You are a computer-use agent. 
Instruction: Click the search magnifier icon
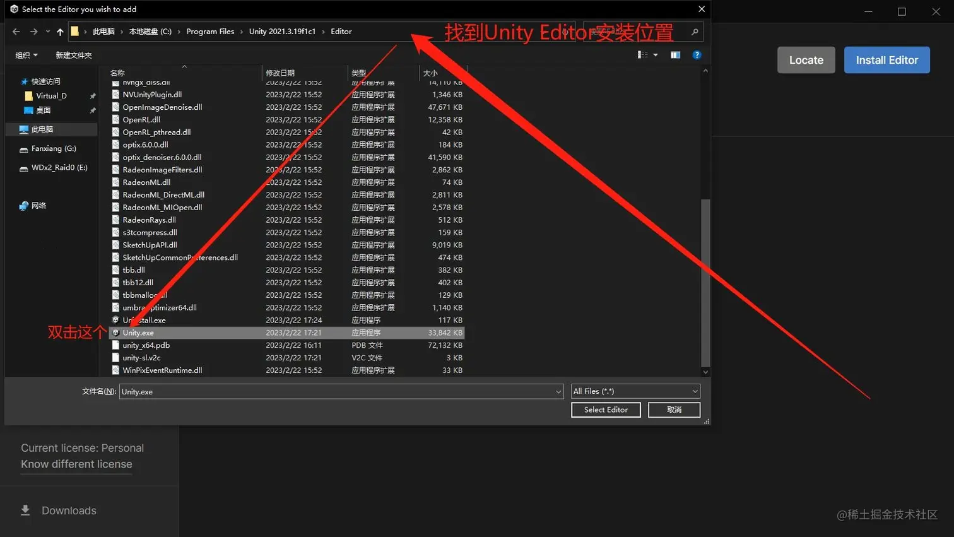694,31
